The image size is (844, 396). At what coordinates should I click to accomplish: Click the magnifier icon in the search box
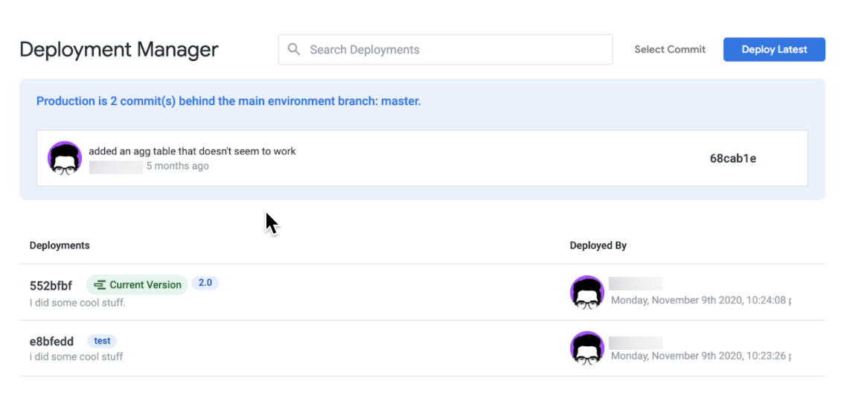pyautogui.click(x=294, y=50)
